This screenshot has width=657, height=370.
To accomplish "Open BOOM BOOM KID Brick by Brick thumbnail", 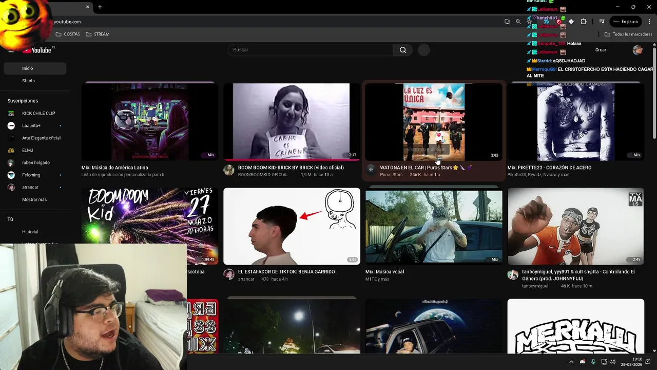I will point(292,122).
